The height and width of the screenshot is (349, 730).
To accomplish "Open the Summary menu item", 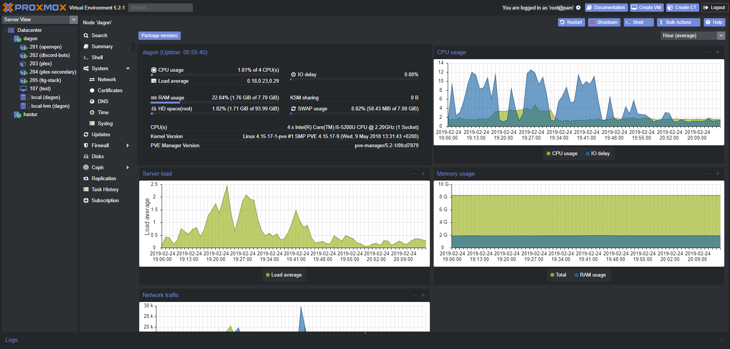I will [102, 47].
